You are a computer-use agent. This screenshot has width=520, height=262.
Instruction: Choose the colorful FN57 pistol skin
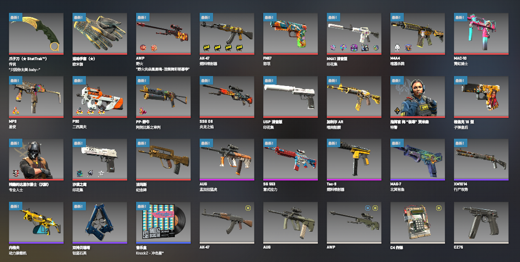tap(291, 33)
